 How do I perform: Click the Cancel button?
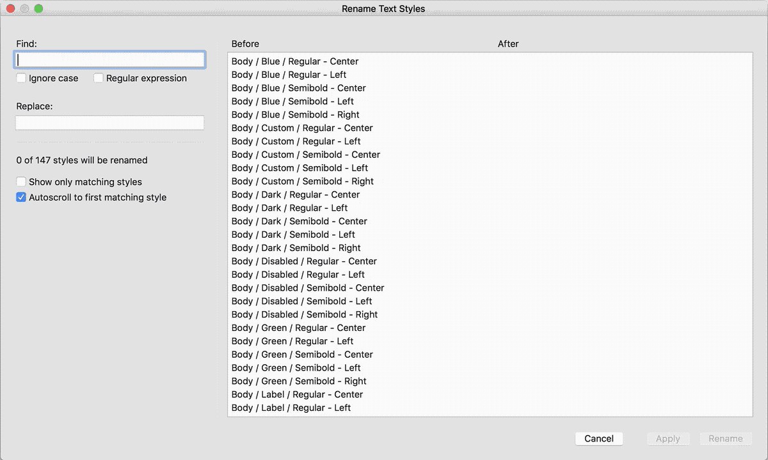point(599,439)
